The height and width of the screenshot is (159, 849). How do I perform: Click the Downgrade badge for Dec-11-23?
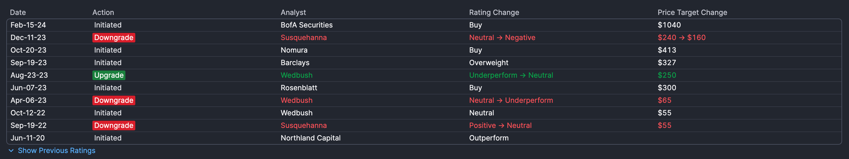click(114, 37)
